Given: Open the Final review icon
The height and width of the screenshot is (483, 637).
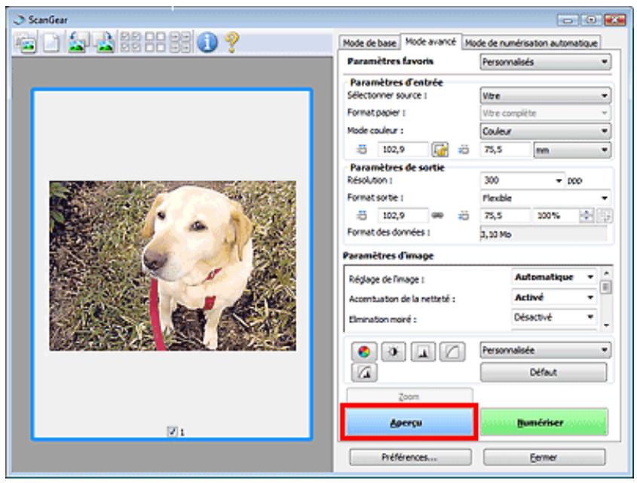Looking at the screenshot, I should tap(364, 372).
